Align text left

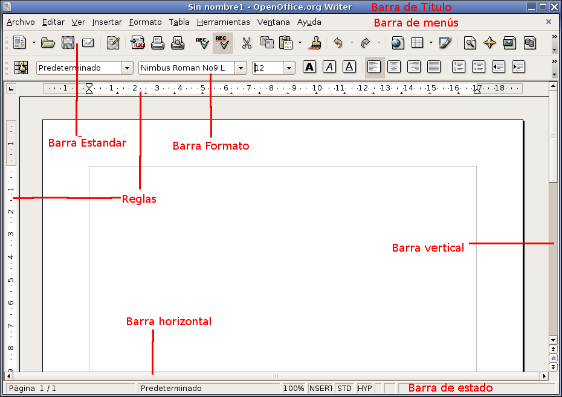pos(374,68)
